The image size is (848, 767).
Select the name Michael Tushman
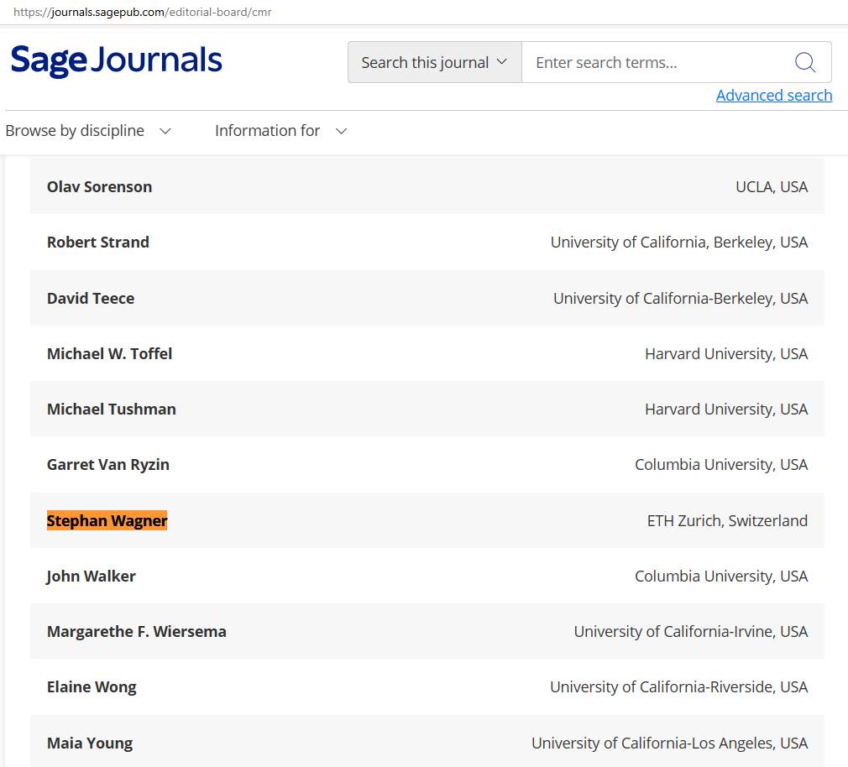(112, 410)
